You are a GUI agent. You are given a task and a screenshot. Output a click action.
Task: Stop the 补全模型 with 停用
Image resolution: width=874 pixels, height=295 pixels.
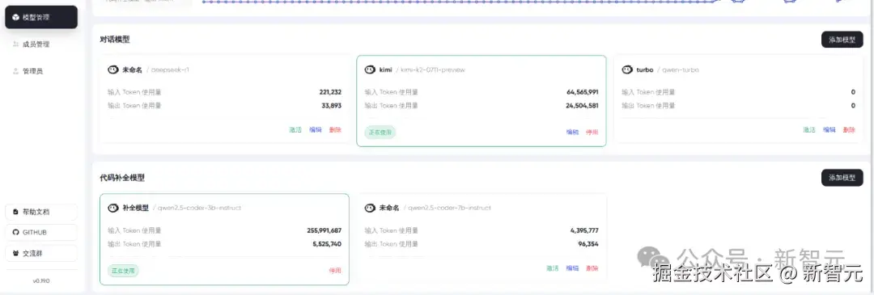(x=335, y=271)
